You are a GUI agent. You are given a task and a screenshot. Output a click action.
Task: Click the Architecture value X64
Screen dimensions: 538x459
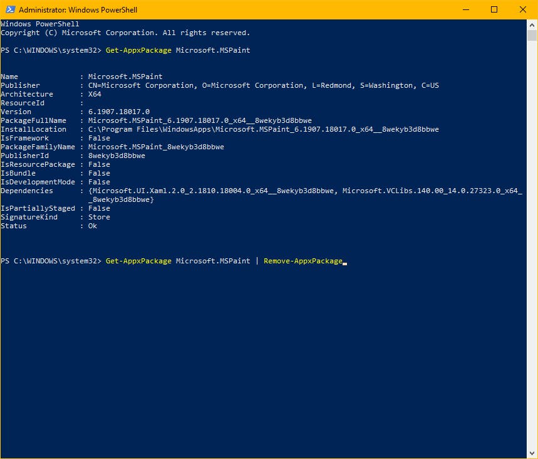coord(95,94)
